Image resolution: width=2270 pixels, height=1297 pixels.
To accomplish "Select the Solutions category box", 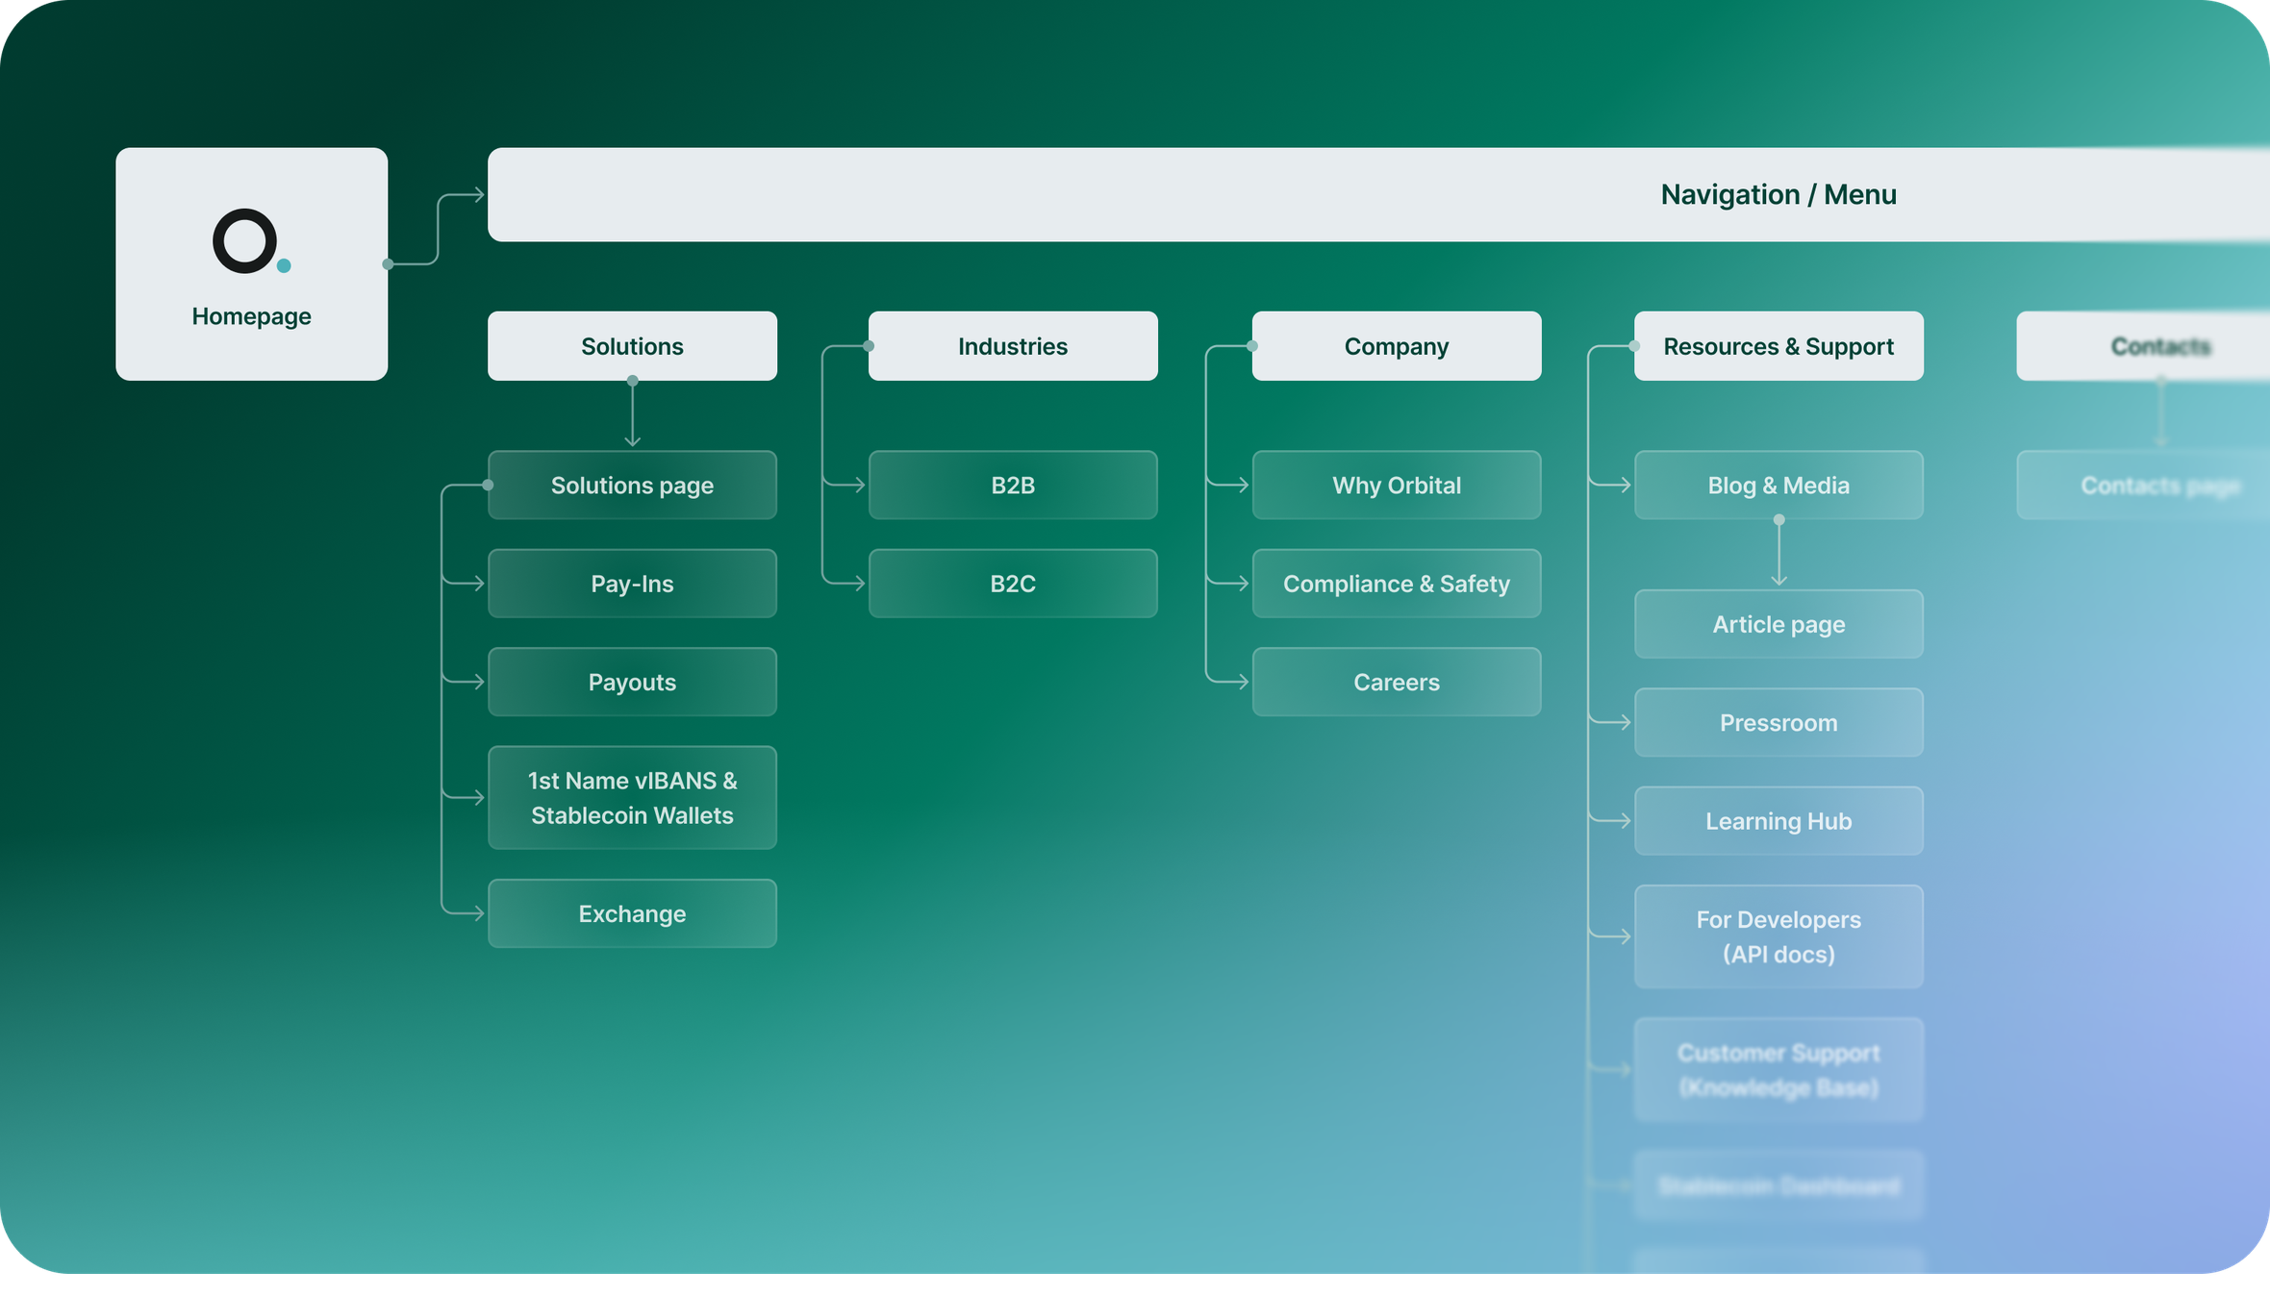I will pos(632,346).
